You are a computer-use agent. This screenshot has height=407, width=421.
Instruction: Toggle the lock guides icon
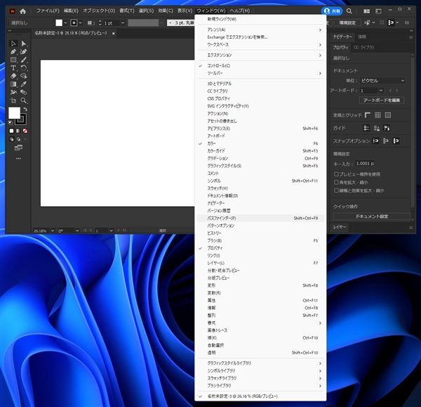pyautogui.click(x=376, y=128)
